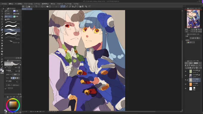Viewport: 203px width, 114px height.
Task: Select the Frame border tool
Action: (x=2, y=59)
